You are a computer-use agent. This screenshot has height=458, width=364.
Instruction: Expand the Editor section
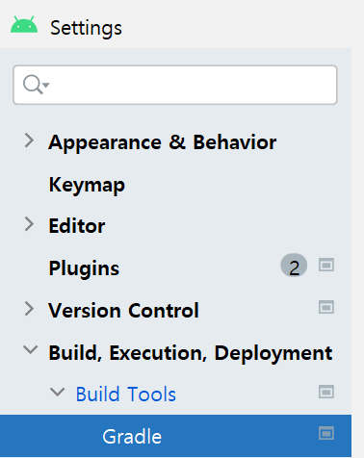click(x=29, y=224)
